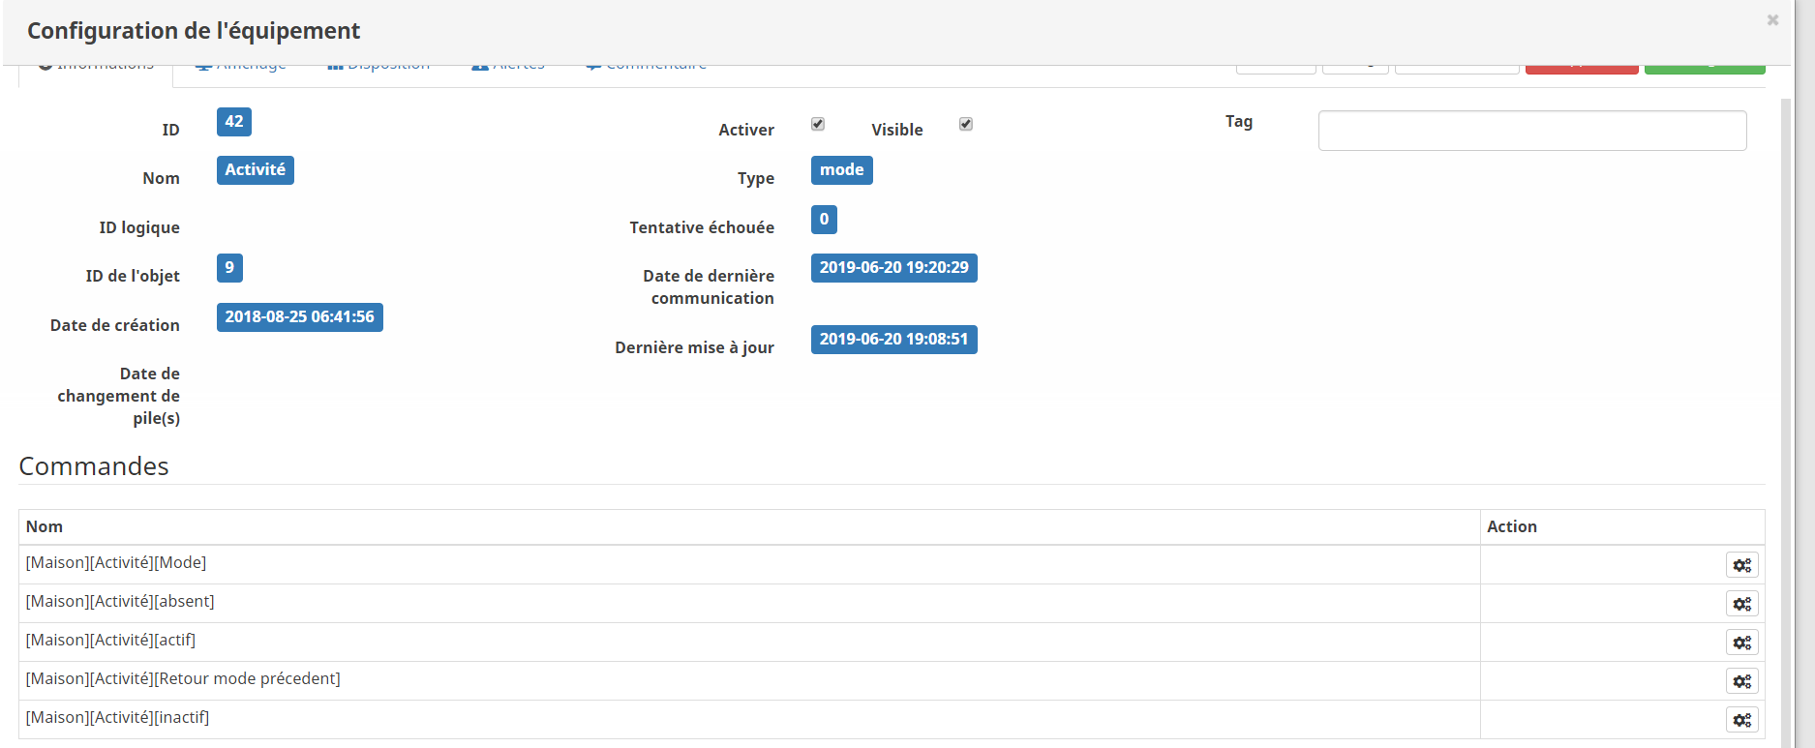Click the Tag input field
The width and height of the screenshot is (1815, 748).
(1532, 131)
